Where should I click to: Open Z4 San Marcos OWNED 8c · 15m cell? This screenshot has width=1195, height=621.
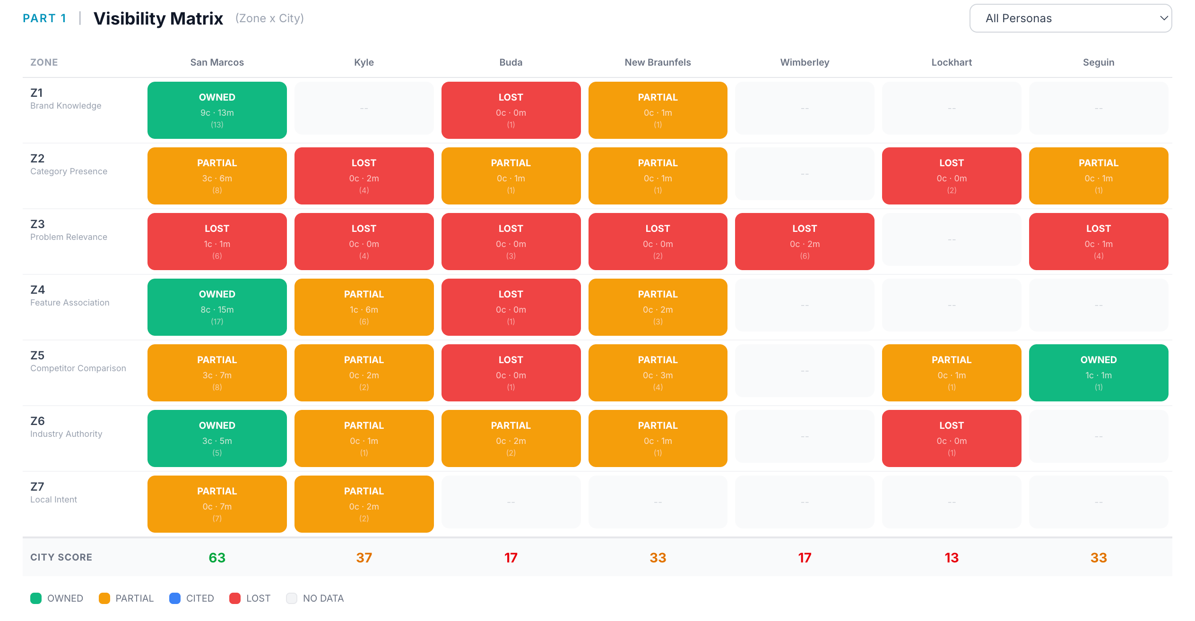pos(217,307)
